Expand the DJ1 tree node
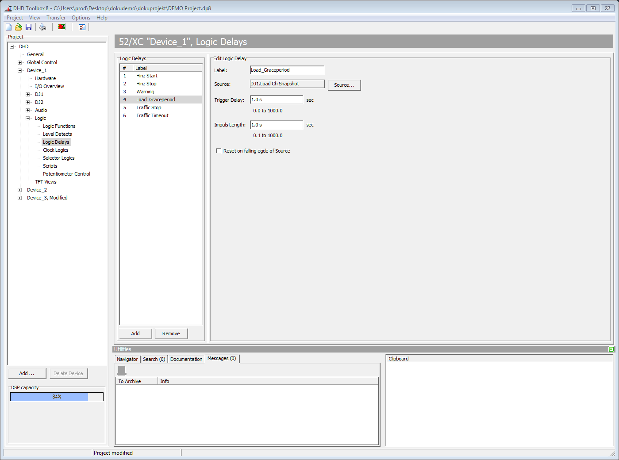This screenshot has width=619, height=460. 27,94
